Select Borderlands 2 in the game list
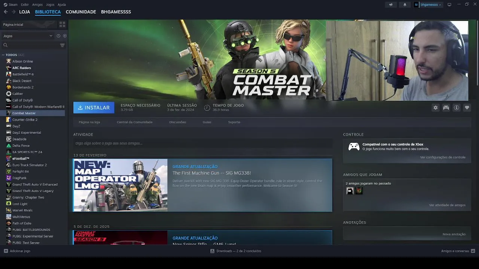This screenshot has width=479, height=269. coord(23,87)
